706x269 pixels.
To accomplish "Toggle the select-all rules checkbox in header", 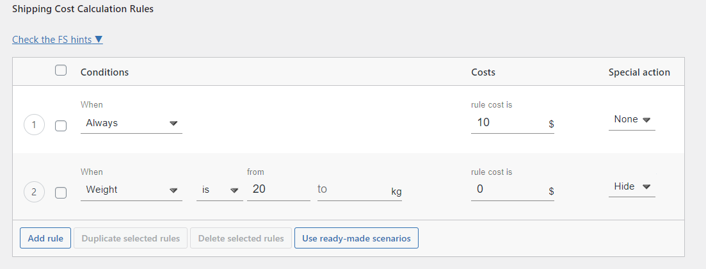I will coord(61,70).
